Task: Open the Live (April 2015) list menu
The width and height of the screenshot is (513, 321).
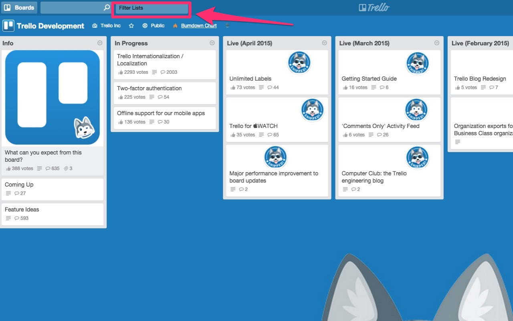Action: [324, 43]
